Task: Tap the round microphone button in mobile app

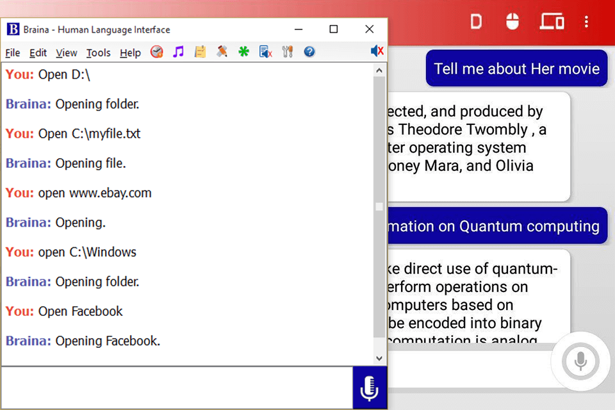Action: tap(580, 361)
